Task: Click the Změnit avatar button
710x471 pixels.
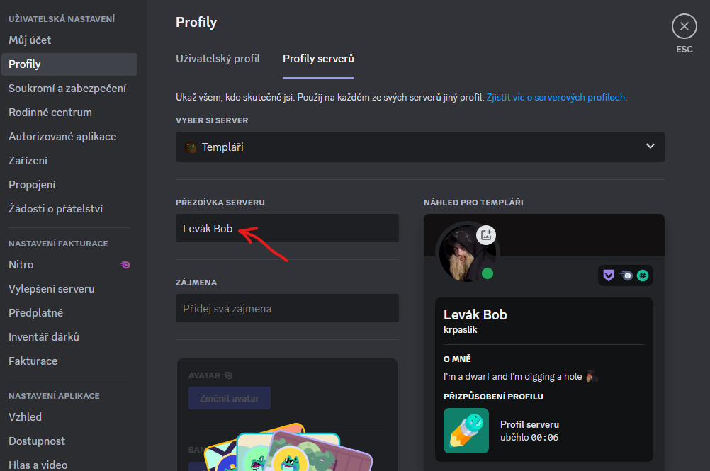Action: [230, 398]
